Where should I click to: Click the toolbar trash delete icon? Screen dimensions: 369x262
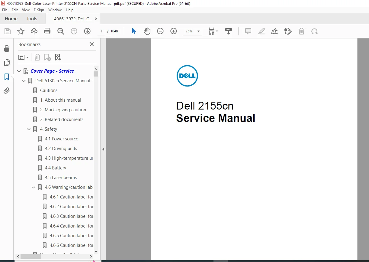(x=301, y=31)
